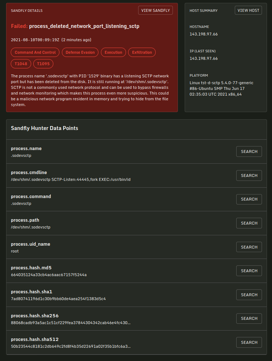Image resolution: width=272 pixels, height=361 pixels.
Task: Click the IP value under IP (LAST SEEN)
Action: pos(204,58)
